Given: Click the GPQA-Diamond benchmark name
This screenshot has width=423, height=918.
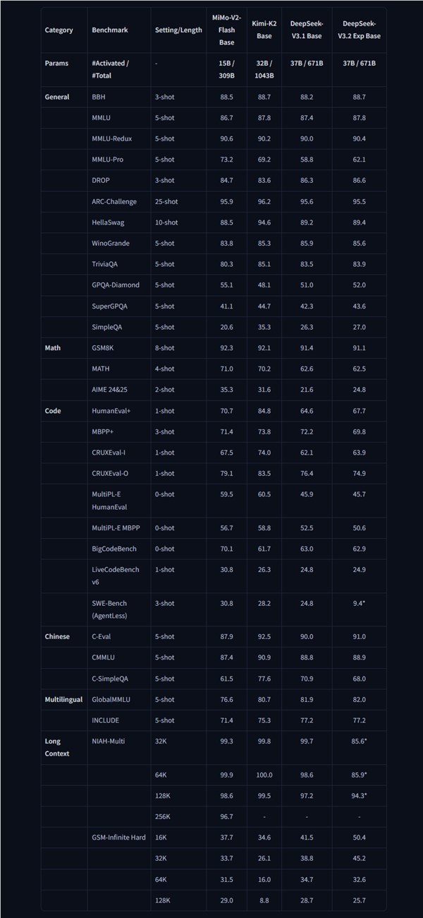Looking at the screenshot, I should (x=116, y=285).
